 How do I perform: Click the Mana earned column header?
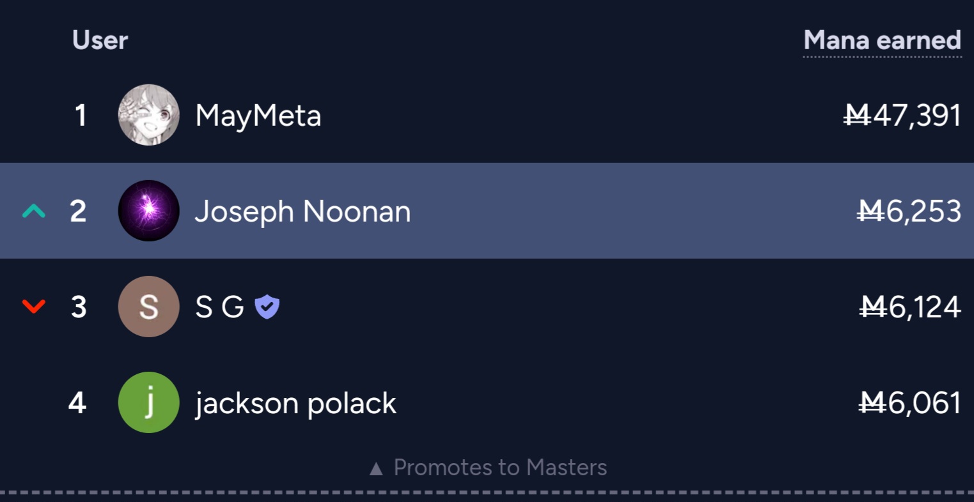point(883,41)
